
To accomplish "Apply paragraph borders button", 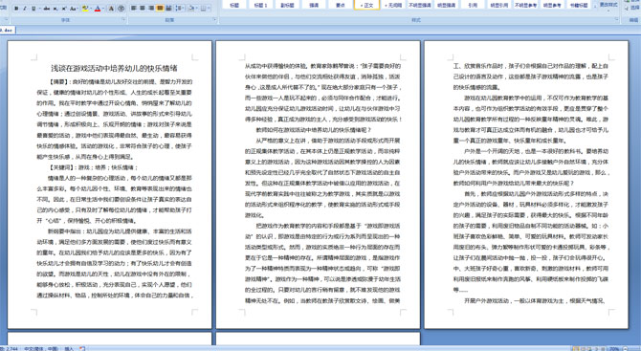I will [x=203, y=8].
